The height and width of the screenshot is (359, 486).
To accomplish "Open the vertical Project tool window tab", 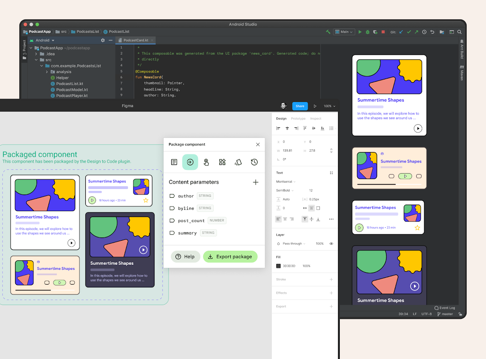I will (x=24, y=49).
